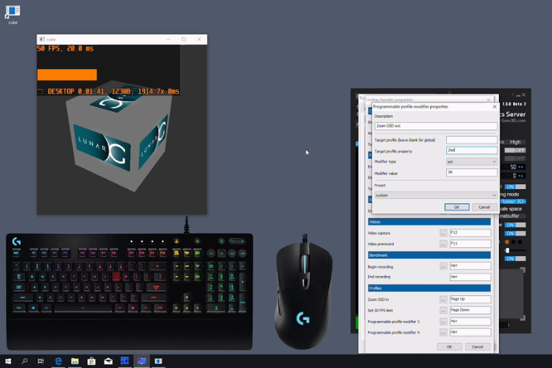Click the Modifier value field showing 50
The image size is (552, 368).
471,172
